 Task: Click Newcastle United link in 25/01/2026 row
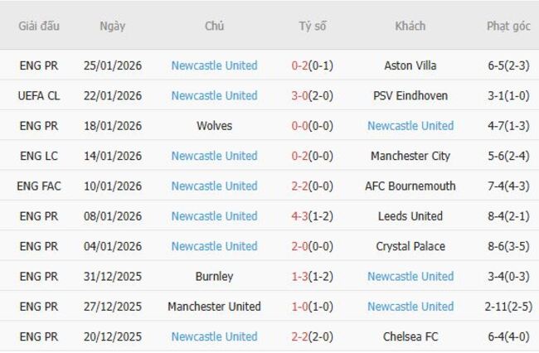pos(214,65)
